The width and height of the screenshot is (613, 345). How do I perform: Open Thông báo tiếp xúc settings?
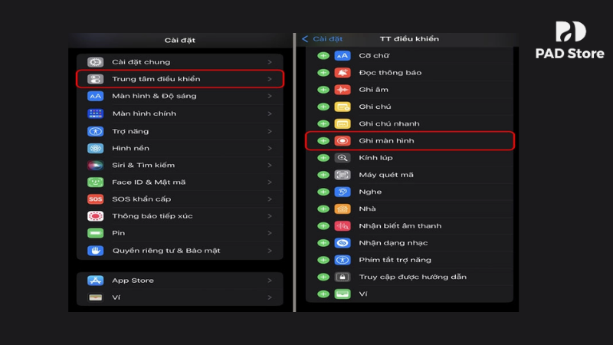pyautogui.click(x=152, y=216)
